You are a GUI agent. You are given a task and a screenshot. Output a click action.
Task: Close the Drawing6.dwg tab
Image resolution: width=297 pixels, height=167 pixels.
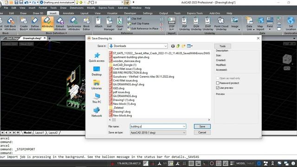pyautogui.click(x=45, y=38)
